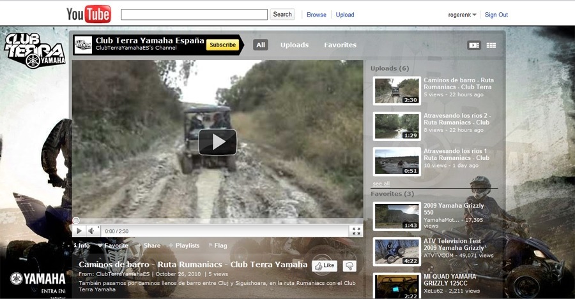Click 'Caminos de barro - Ruta Rumaniacs' sidebar title
The image size is (575, 299).
[x=459, y=84]
